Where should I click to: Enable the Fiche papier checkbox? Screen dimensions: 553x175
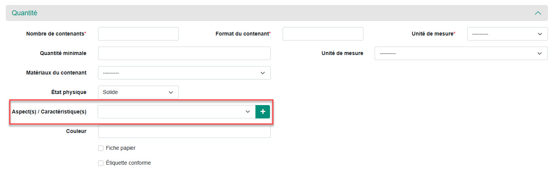pos(101,148)
